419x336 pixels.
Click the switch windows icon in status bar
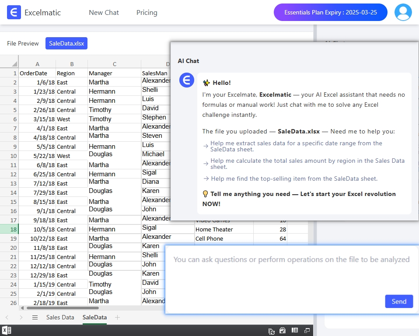(307, 331)
